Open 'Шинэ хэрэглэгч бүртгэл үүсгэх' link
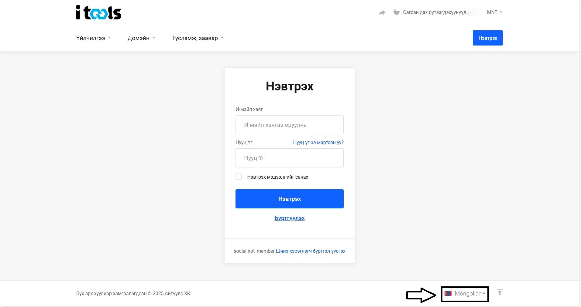Image resolution: width=581 pixels, height=307 pixels. coord(310,251)
